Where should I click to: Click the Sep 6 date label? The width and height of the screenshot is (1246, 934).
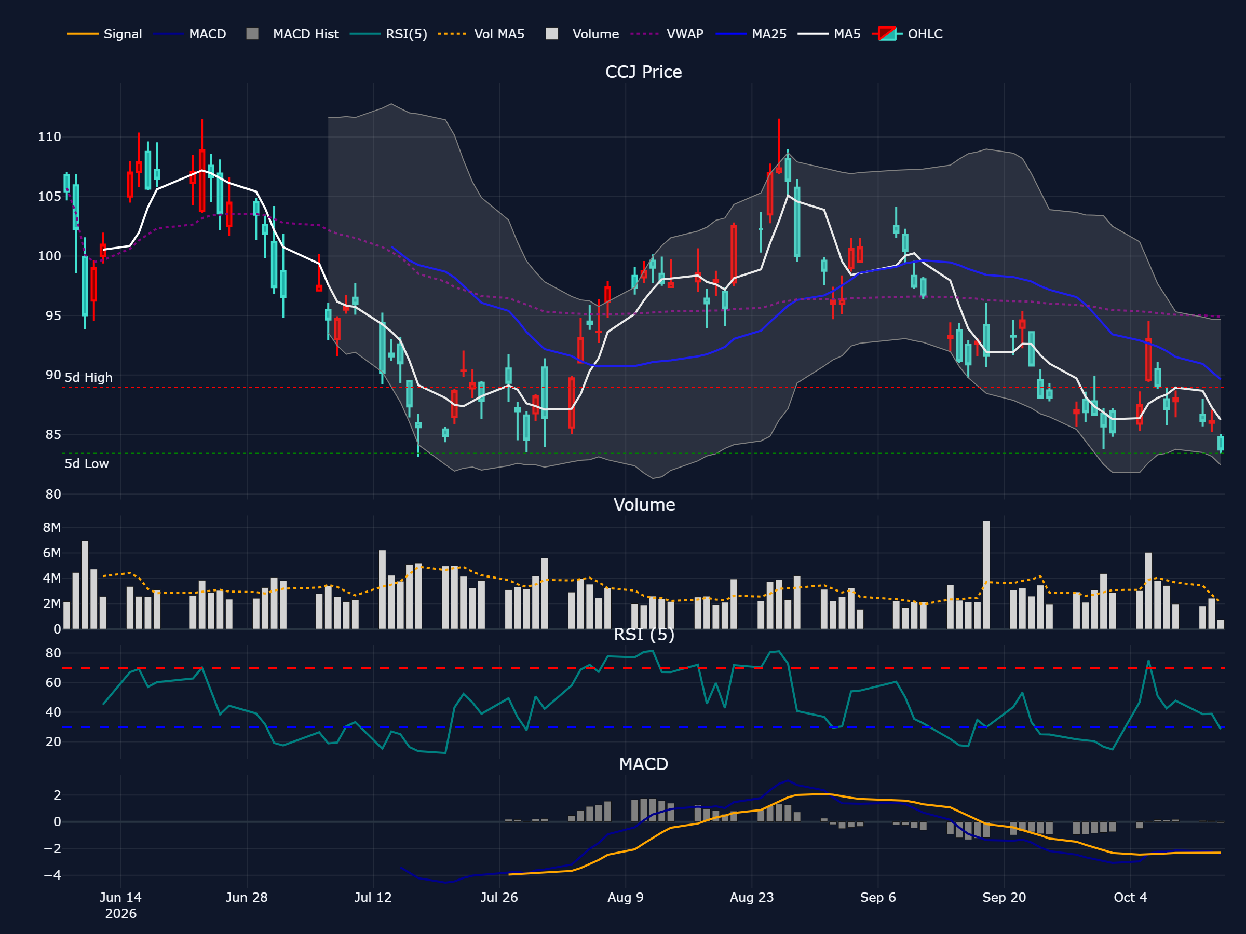pyautogui.click(x=877, y=897)
